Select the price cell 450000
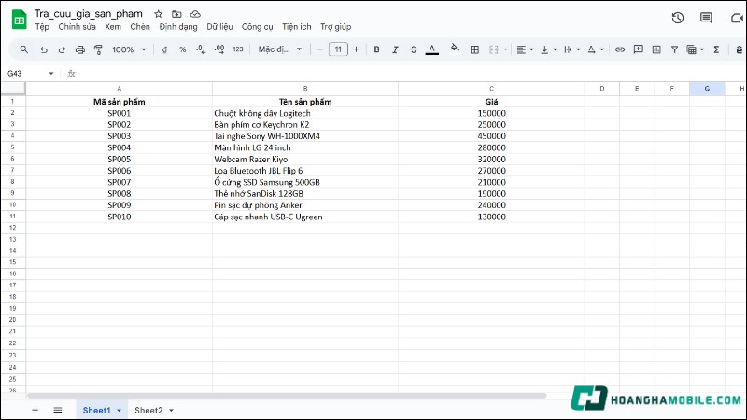747x420 pixels. [x=491, y=136]
